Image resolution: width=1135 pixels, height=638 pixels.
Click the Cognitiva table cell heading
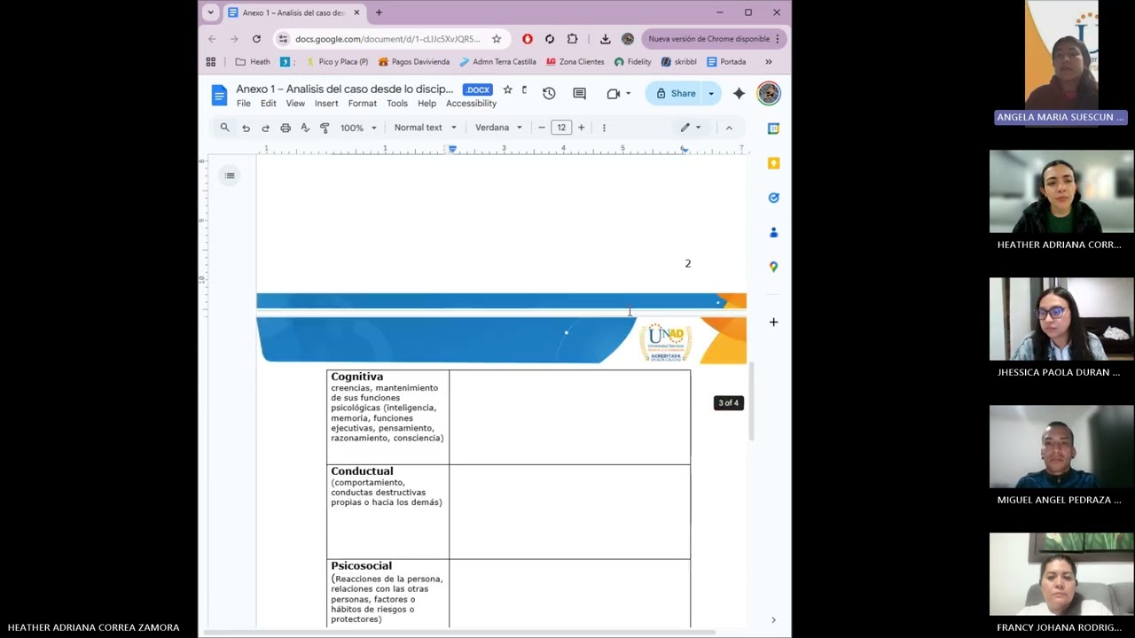357,377
